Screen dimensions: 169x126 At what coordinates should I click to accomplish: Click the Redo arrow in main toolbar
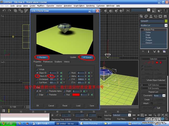click(x=9, y=10)
